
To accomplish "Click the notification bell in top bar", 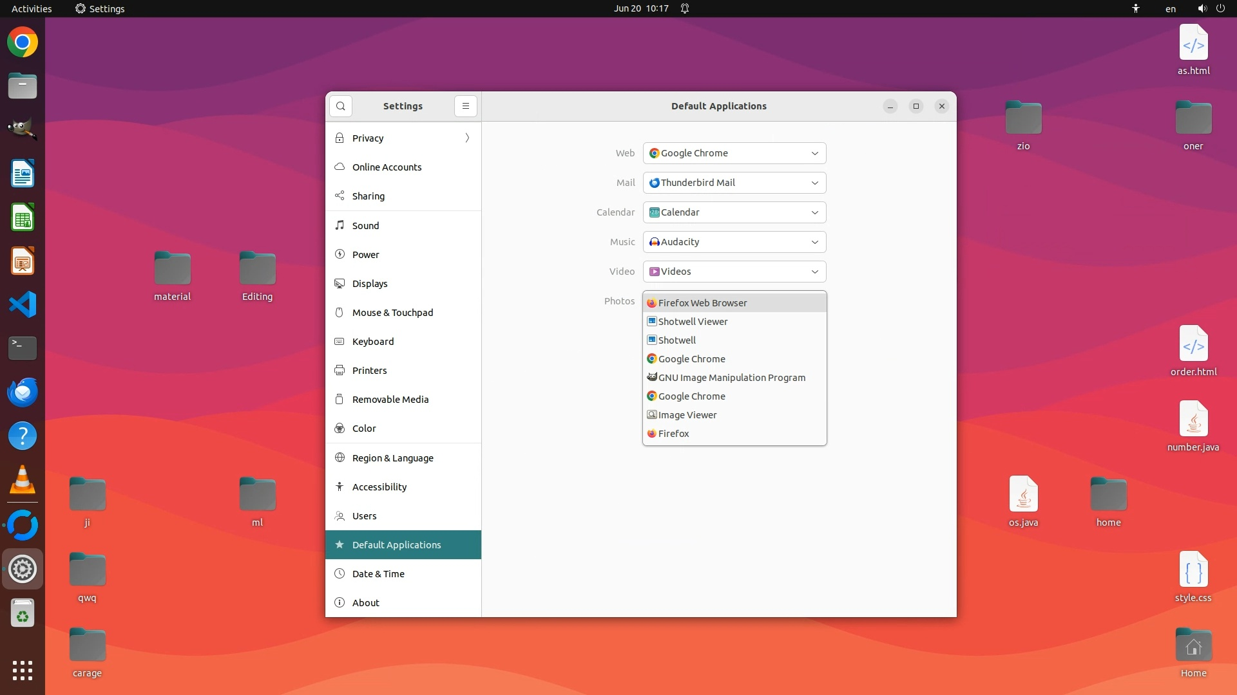I will (x=685, y=8).
